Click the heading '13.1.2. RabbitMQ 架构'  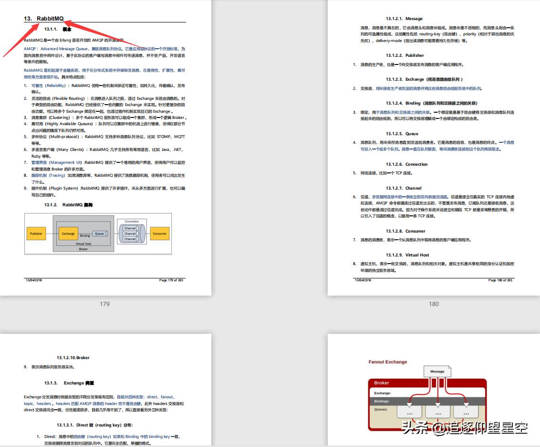click(x=68, y=205)
